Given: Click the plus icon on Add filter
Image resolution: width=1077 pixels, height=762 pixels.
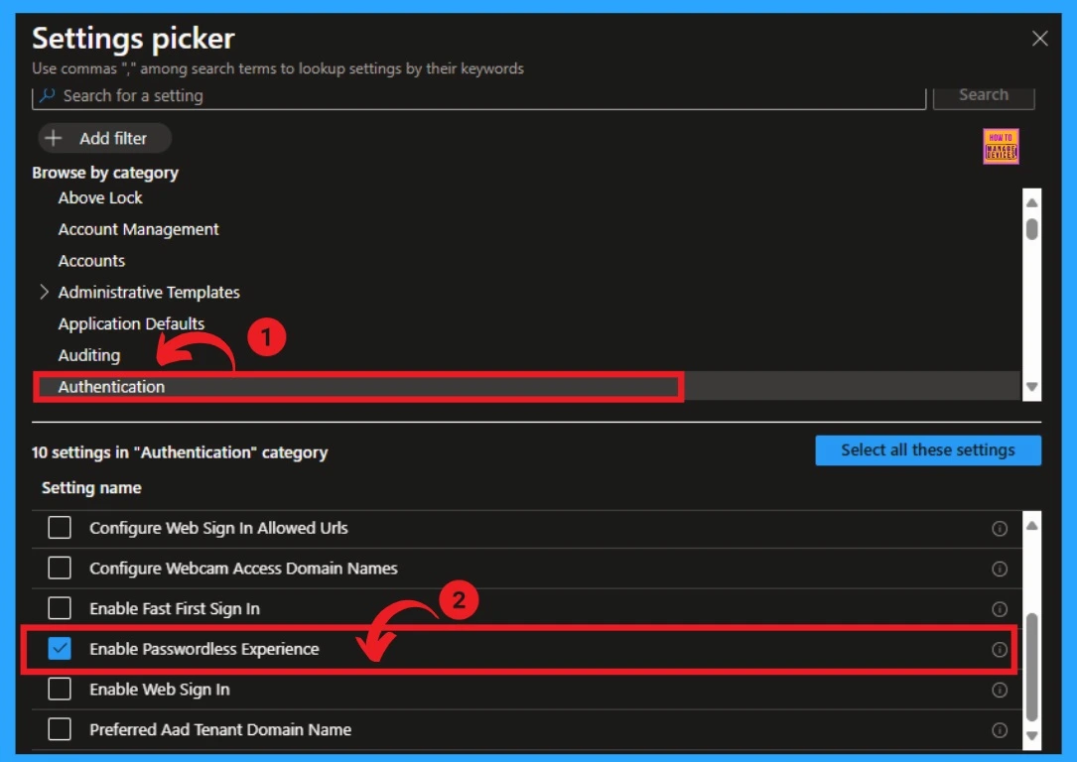Looking at the screenshot, I should pyautogui.click(x=54, y=138).
